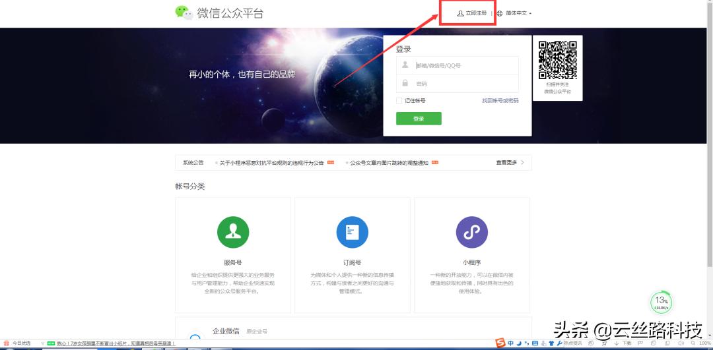Click the purple 小程序 account icon
Viewport: 713px width, 350px height.
point(471,232)
